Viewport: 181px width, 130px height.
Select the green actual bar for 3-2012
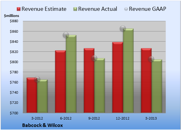pyautogui.click(x=42, y=96)
